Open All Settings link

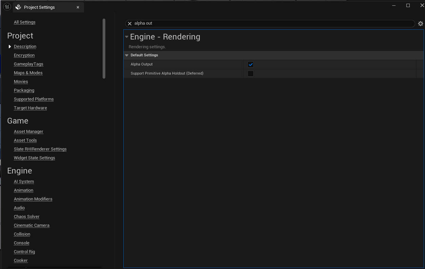24,22
